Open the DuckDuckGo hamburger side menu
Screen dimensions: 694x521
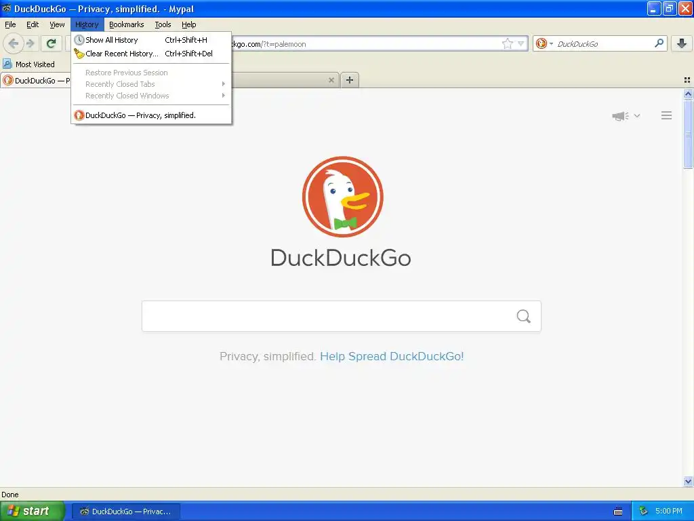(x=667, y=115)
